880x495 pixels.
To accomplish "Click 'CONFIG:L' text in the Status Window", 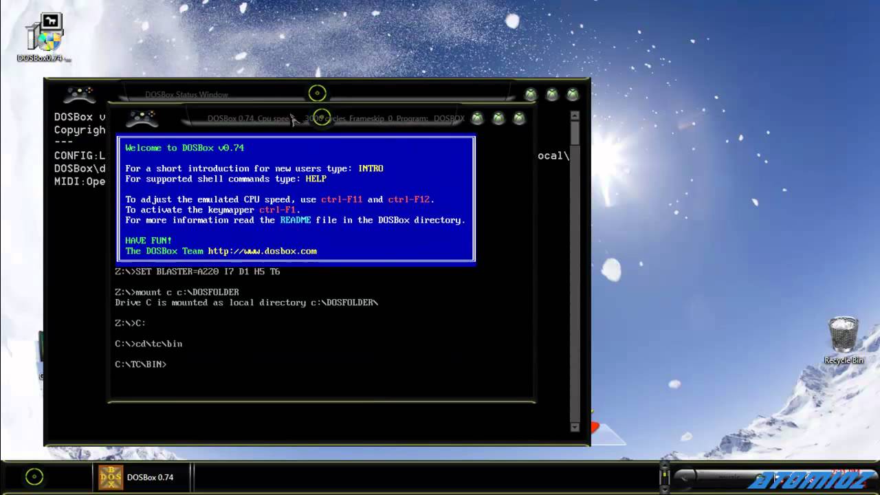I will coord(80,156).
